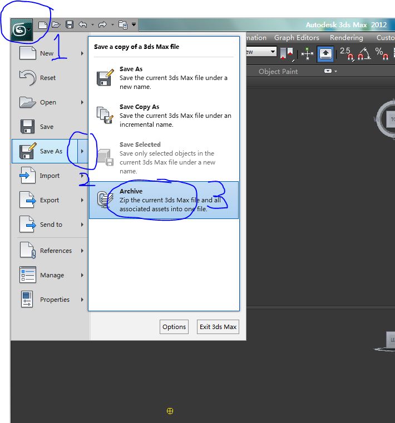Click the Import page icon

point(28,175)
